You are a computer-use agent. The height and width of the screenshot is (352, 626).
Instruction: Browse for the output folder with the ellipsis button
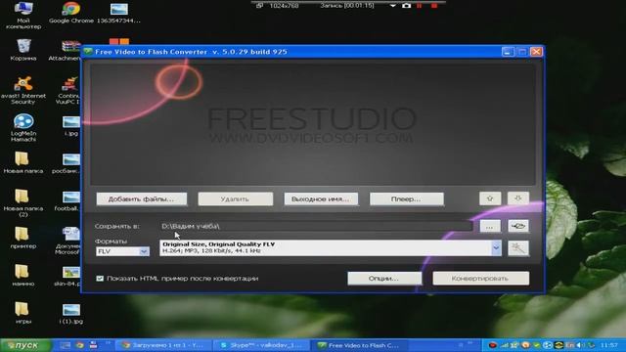point(490,226)
